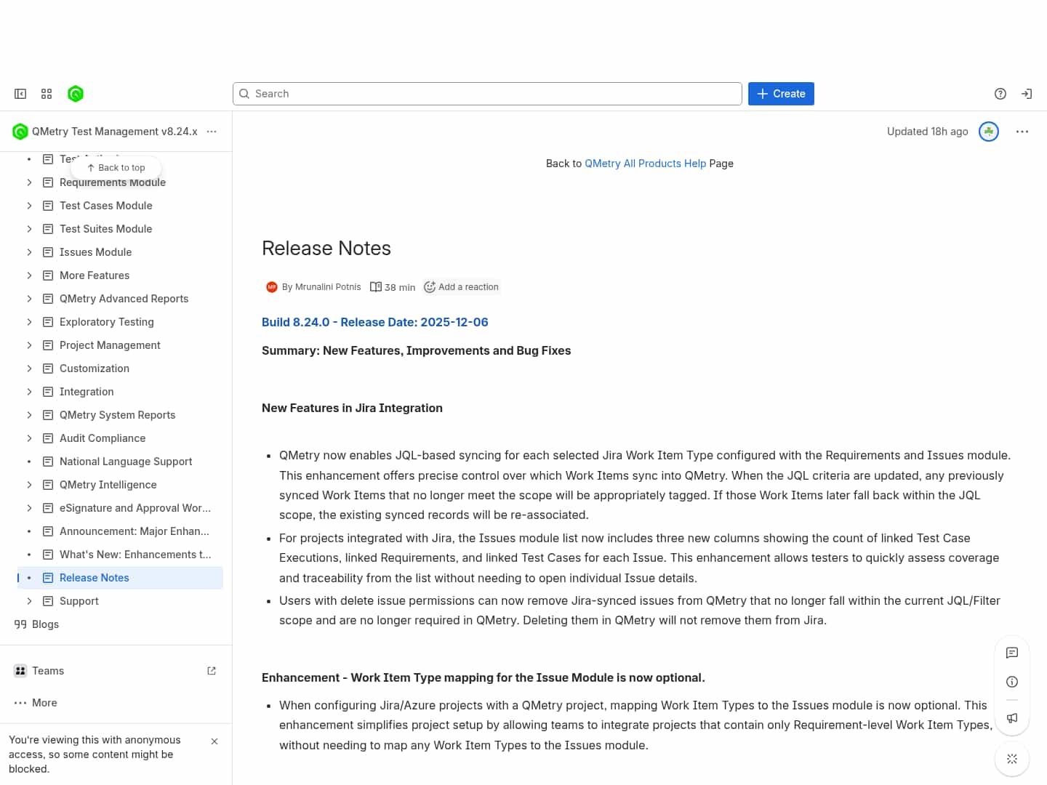Viewport: 1047px width, 785px height.
Task: Open the page more actions ellipsis
Action: 1022,132
